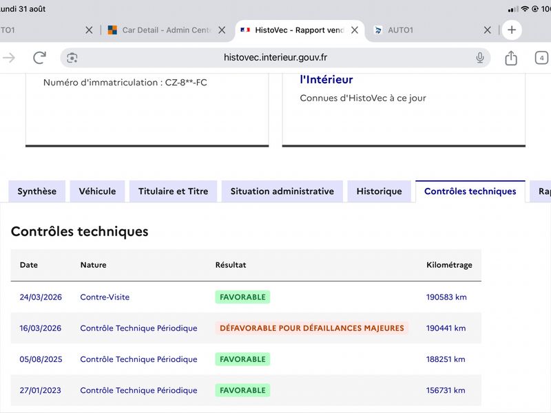Viewport: 551px width, 413px height.
Task: Reload the HistoVec page
Action: [39, 58]
